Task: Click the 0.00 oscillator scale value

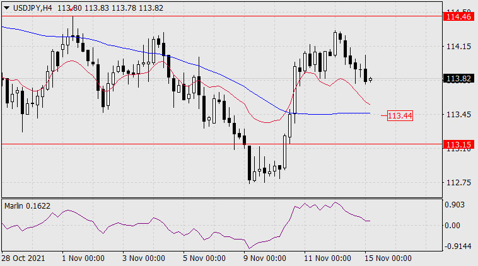Action: coord(452,226)
